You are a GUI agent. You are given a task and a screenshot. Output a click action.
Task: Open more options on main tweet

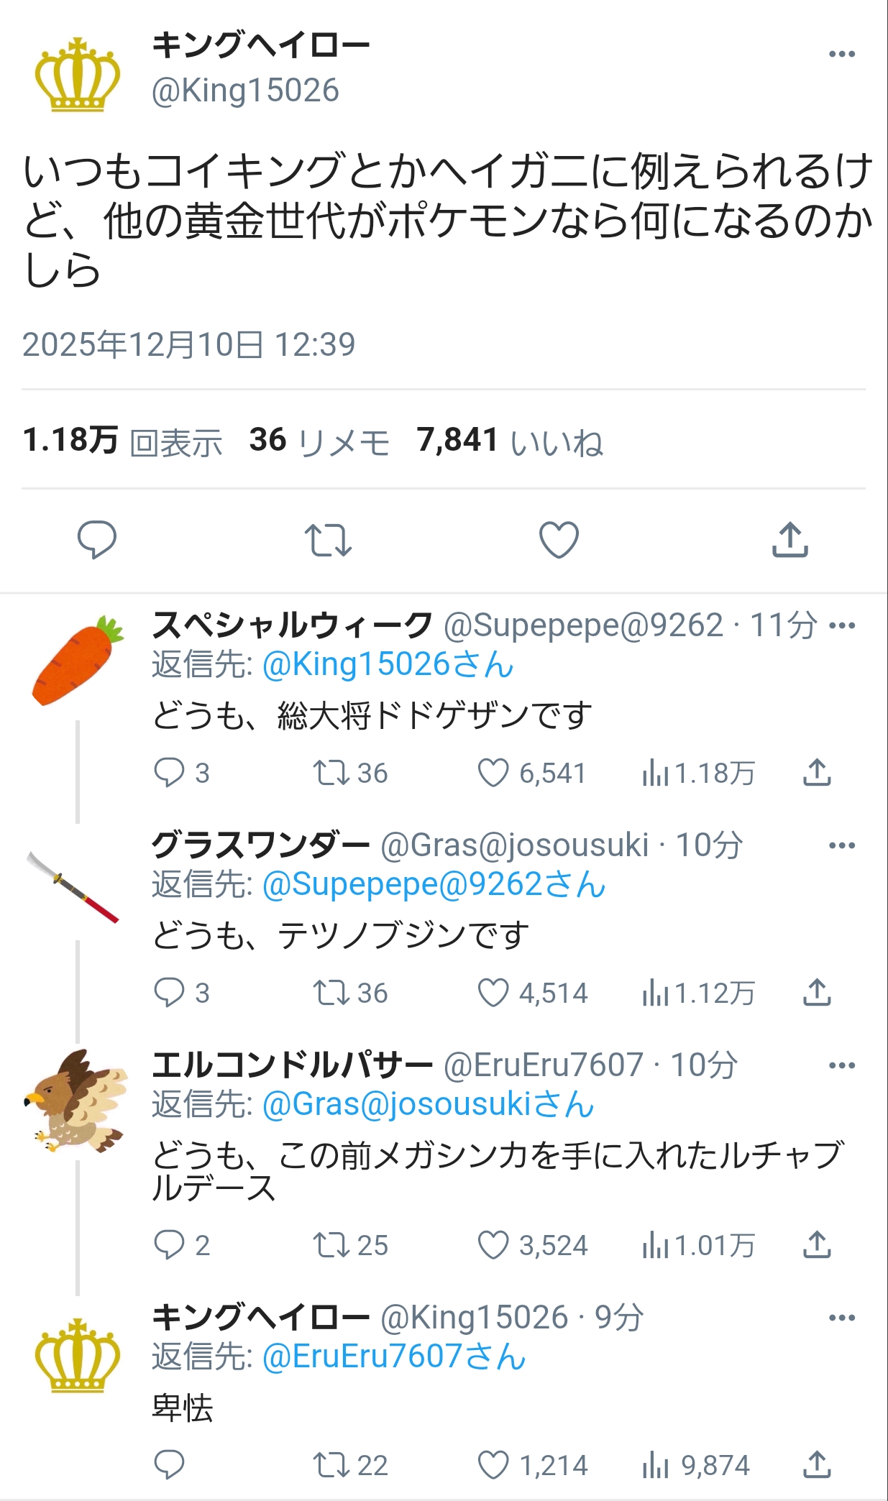pos(841,55)
